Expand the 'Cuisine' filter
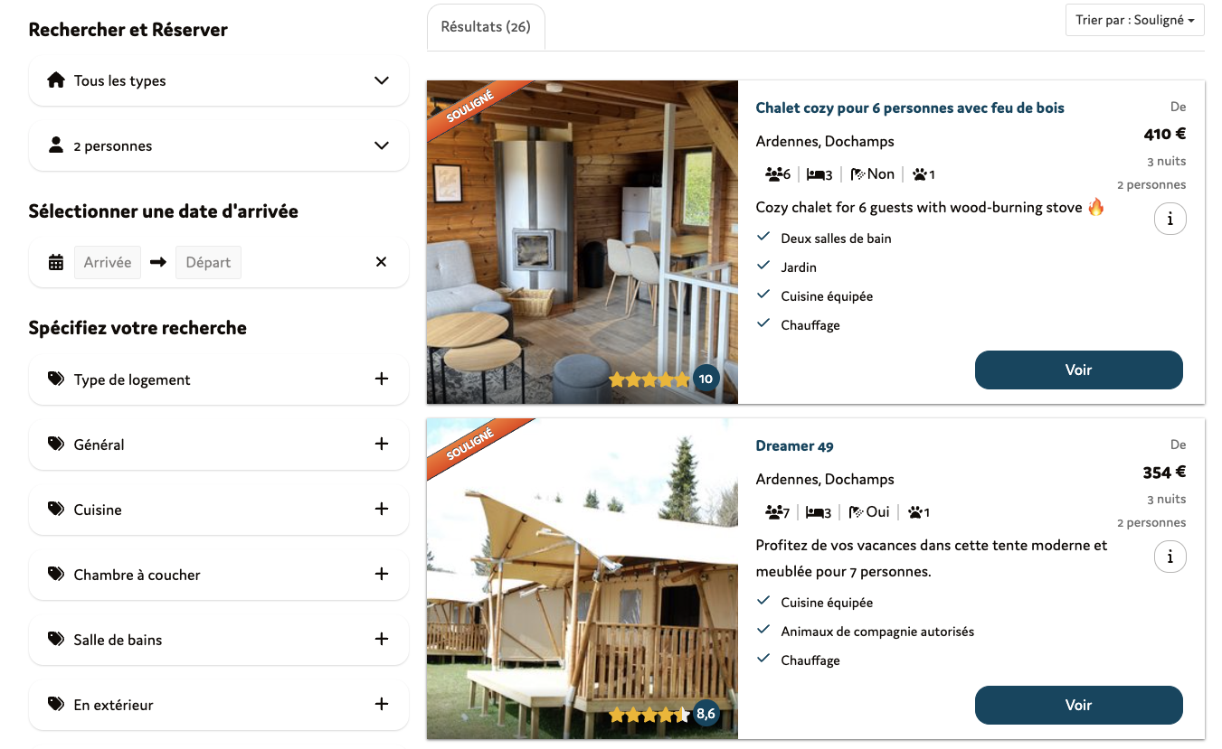The image size is (1222, 749). pos(218,510)
